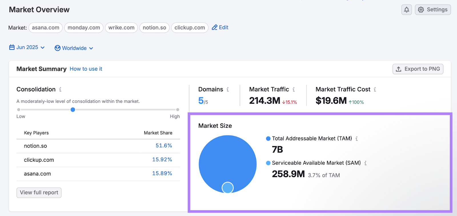
Task: Click the notifications bell icon
Action: tap(406, 10)
